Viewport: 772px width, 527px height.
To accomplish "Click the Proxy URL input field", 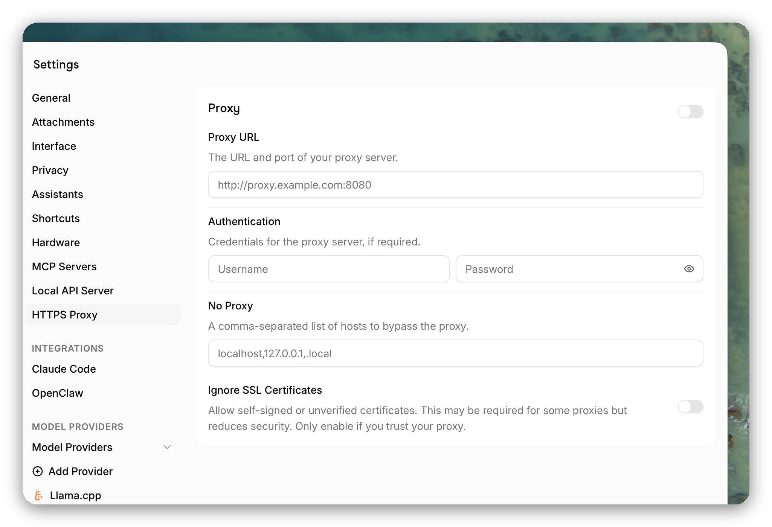I will point(455,184).
